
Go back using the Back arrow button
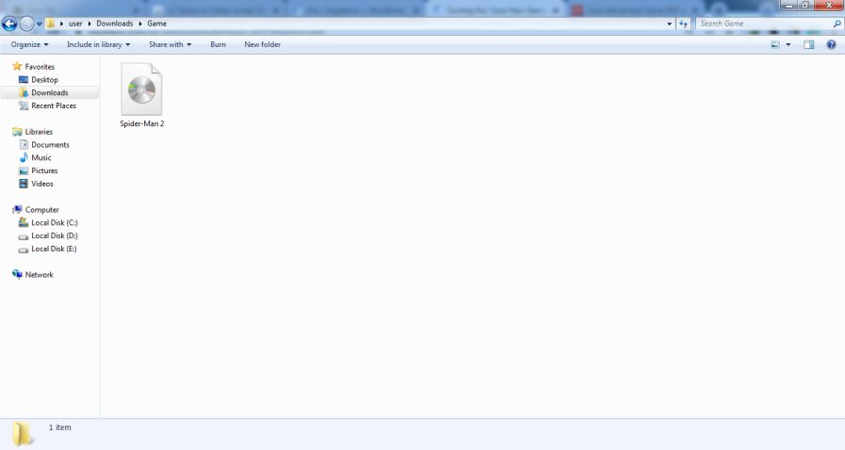pos(9,24)
